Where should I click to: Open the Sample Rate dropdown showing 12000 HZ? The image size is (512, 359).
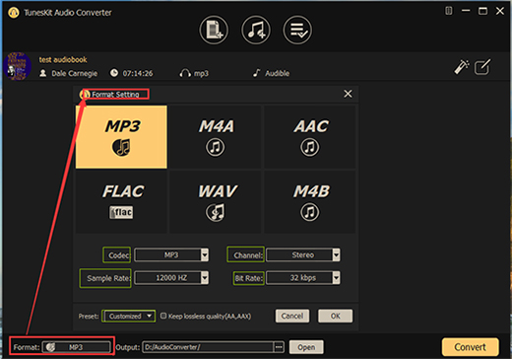click(x=171, y=278)
